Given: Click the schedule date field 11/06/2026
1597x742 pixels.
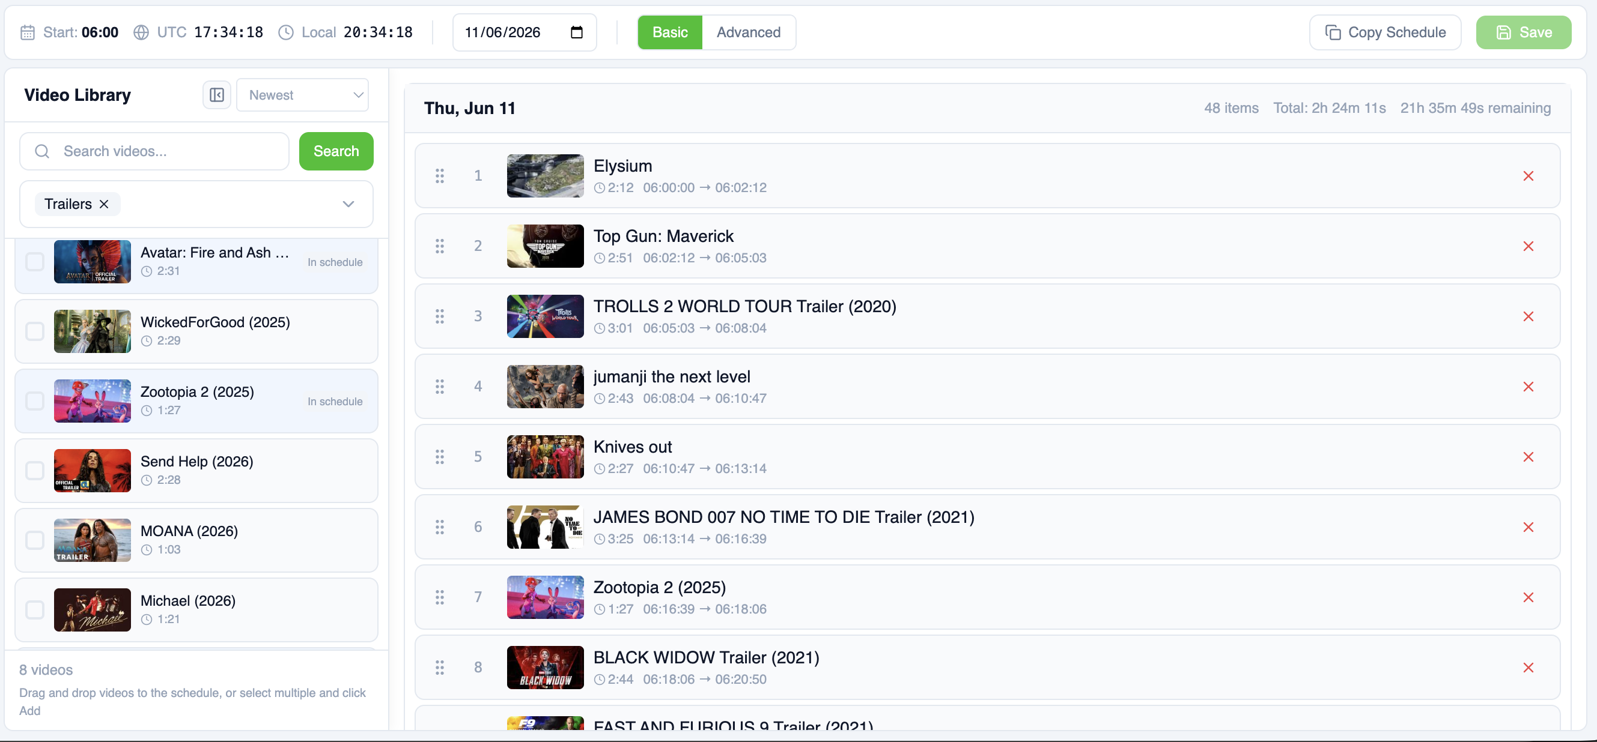Looking at the screenshot, I should point(525,32).
